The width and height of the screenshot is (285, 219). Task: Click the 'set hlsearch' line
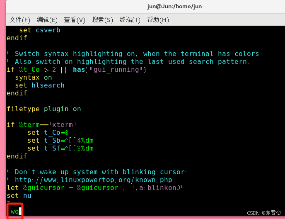(40, 85)
